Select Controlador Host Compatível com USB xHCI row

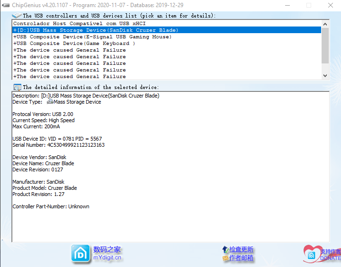[x=167, y=24]
